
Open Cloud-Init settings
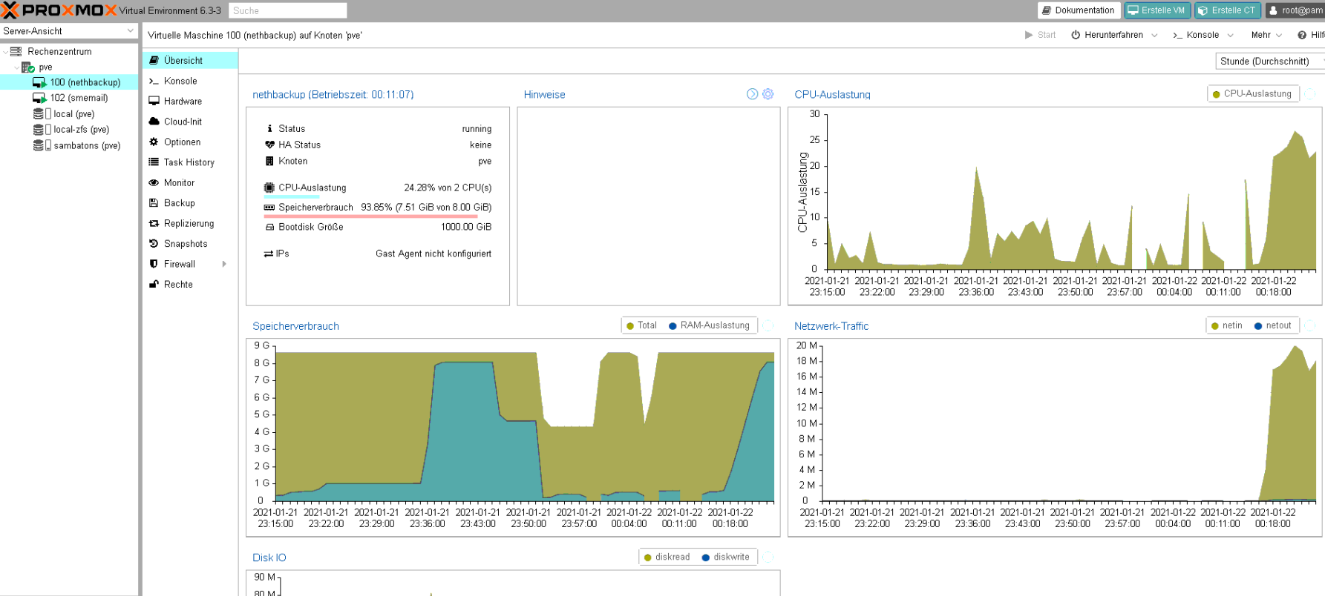point(190,122)
